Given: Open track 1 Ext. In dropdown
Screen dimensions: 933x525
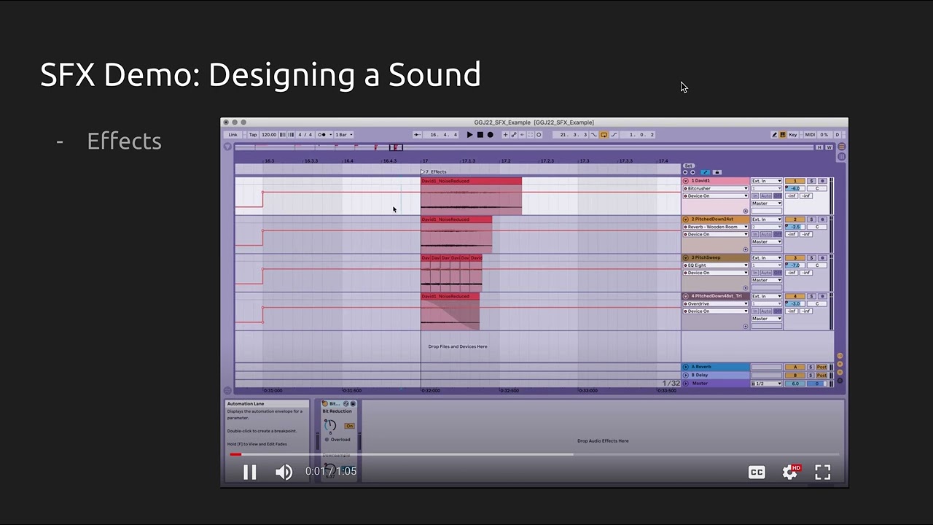Looking at the screenshot, I should point(767,181).
